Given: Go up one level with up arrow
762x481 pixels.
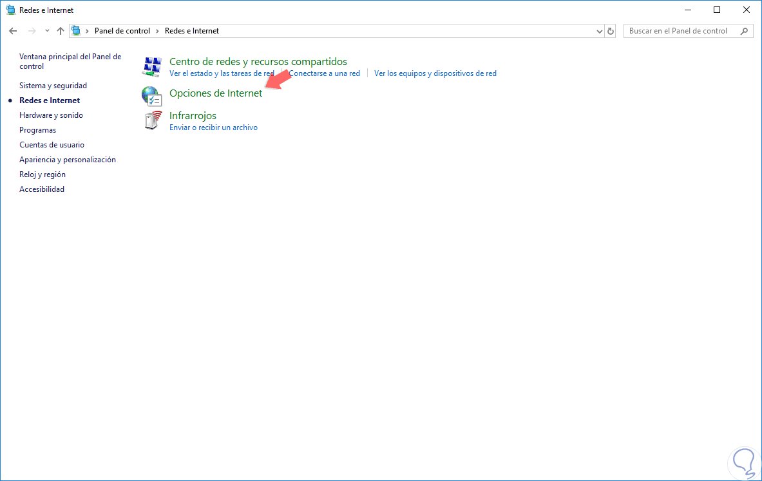Looking at the screenshot, I should [x=61, y=31].
